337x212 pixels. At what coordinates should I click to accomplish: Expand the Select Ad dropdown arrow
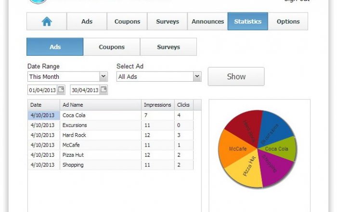click(197, 76)
